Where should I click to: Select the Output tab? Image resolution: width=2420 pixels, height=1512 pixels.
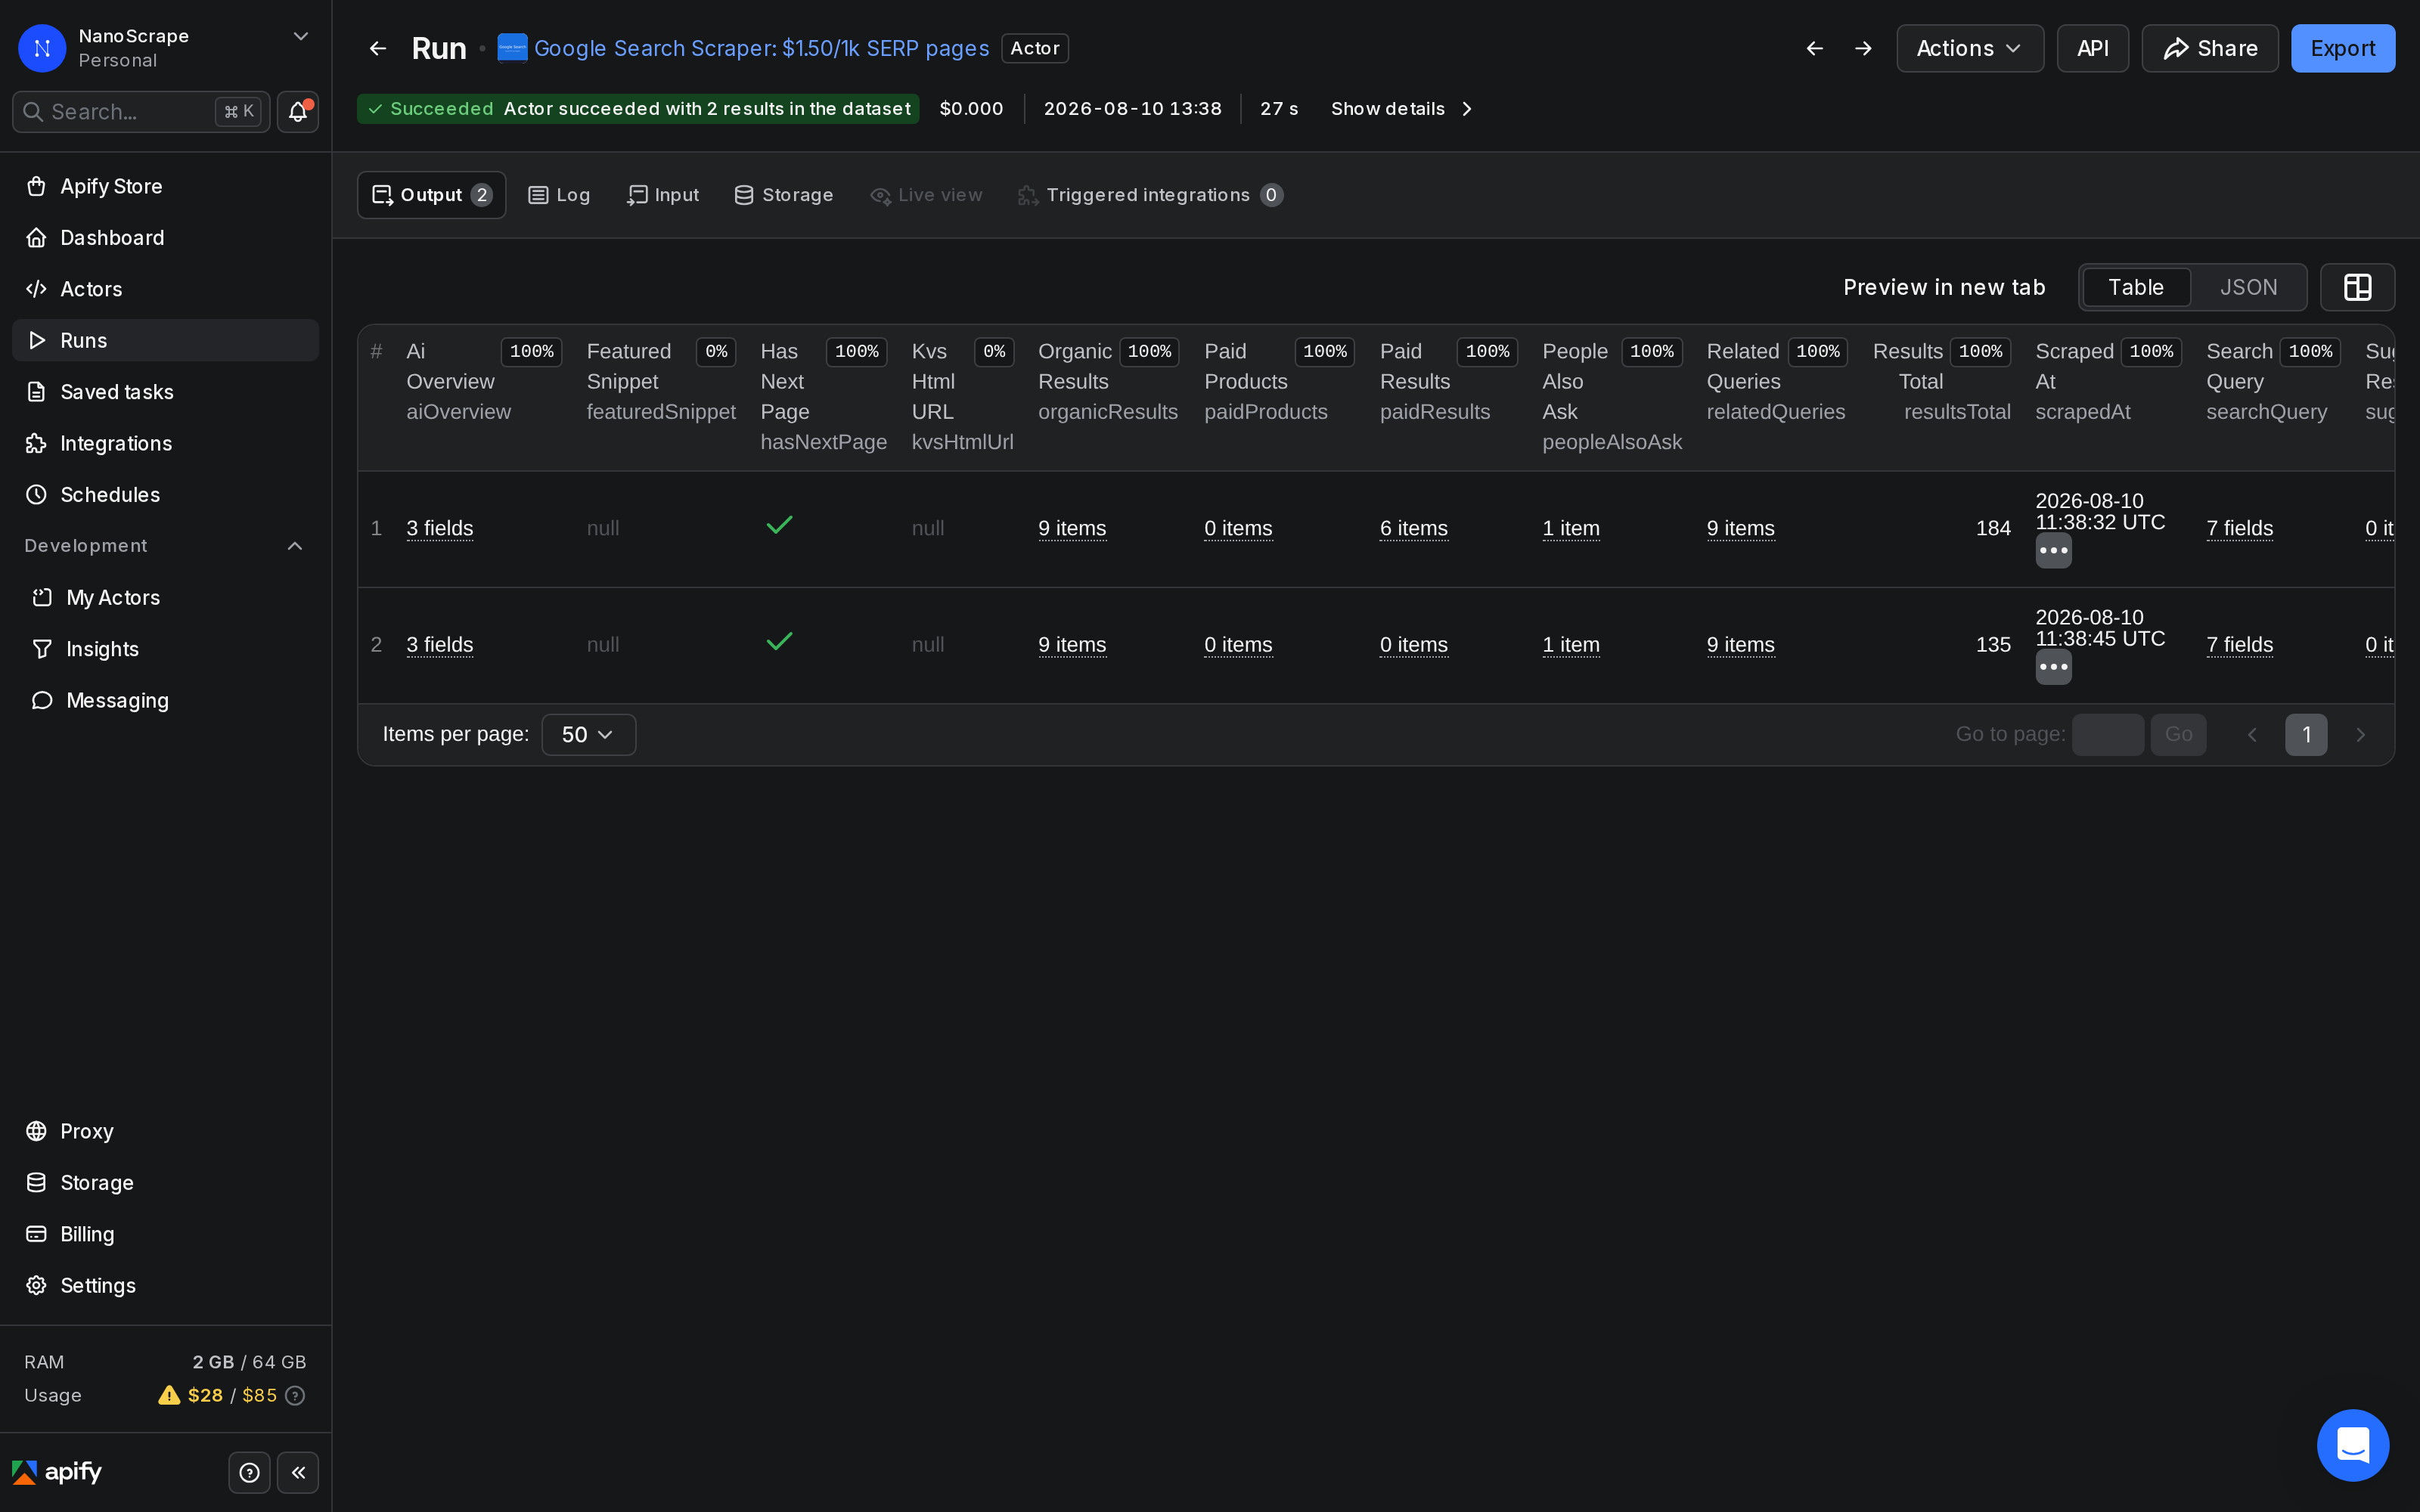point(431,195)
